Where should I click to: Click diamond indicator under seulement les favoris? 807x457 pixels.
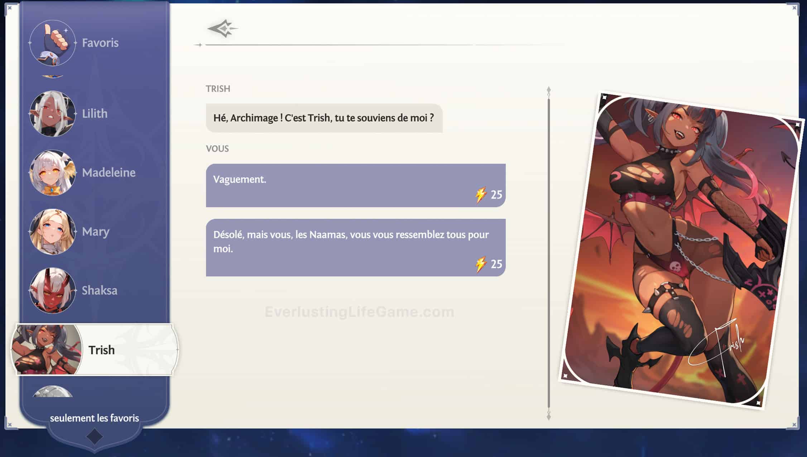[95, 437]
